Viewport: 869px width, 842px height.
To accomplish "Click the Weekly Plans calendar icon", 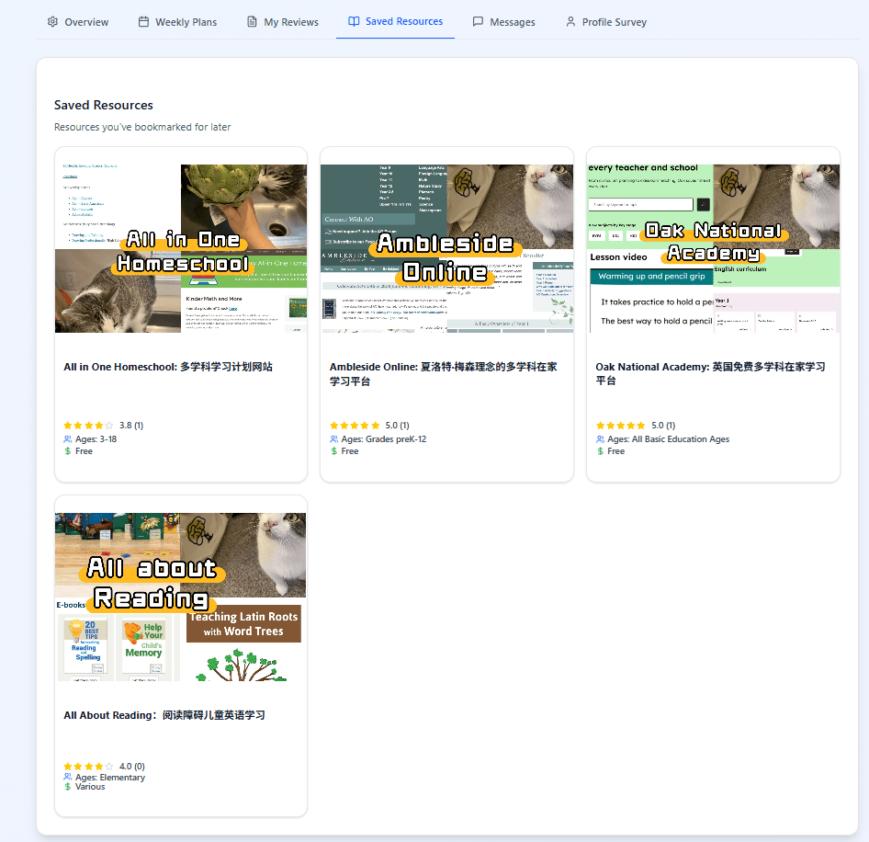I will [143, 22].
